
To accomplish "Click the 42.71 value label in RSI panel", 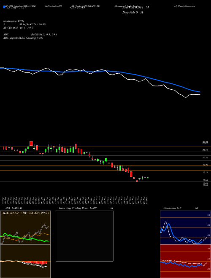I will tap(205, 264).
